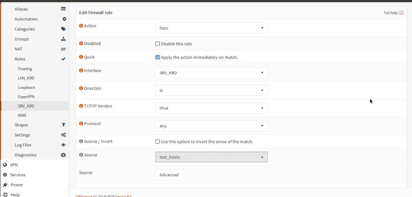Click the info icon beside Action
Screen dimensions: 412x197
(81, 26)
